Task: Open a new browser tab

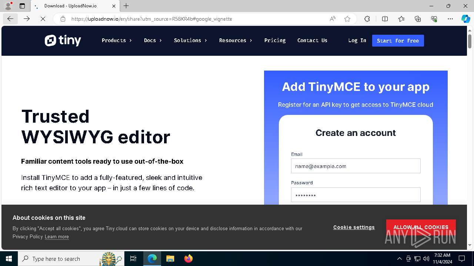Action: pos(126,6)
